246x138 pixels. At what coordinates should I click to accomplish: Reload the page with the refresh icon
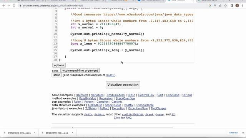(x=14, y=5)
